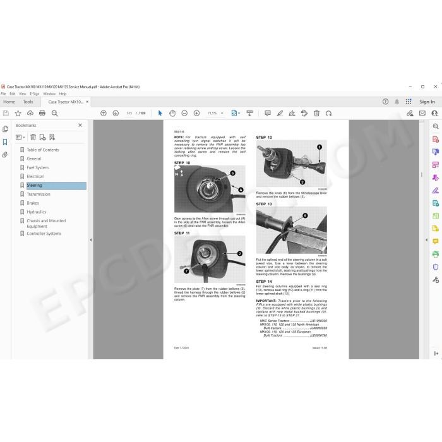Open the Brakes bookmark

[33, 203]
